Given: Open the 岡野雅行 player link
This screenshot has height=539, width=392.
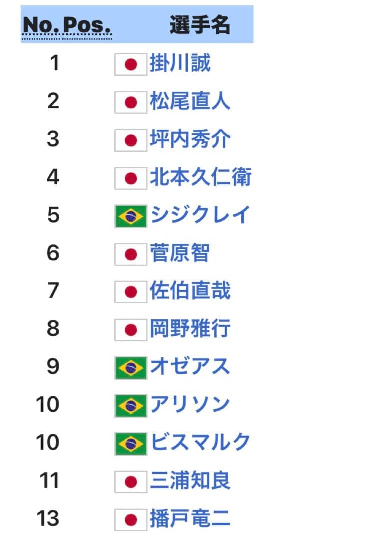Looking at the screenshot, I should [x=190, y=329].
